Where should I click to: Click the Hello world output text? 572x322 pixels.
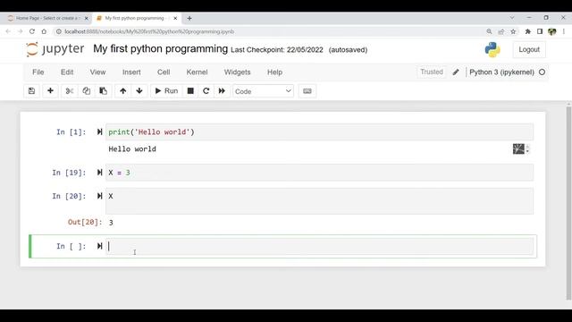coord(132,149)
